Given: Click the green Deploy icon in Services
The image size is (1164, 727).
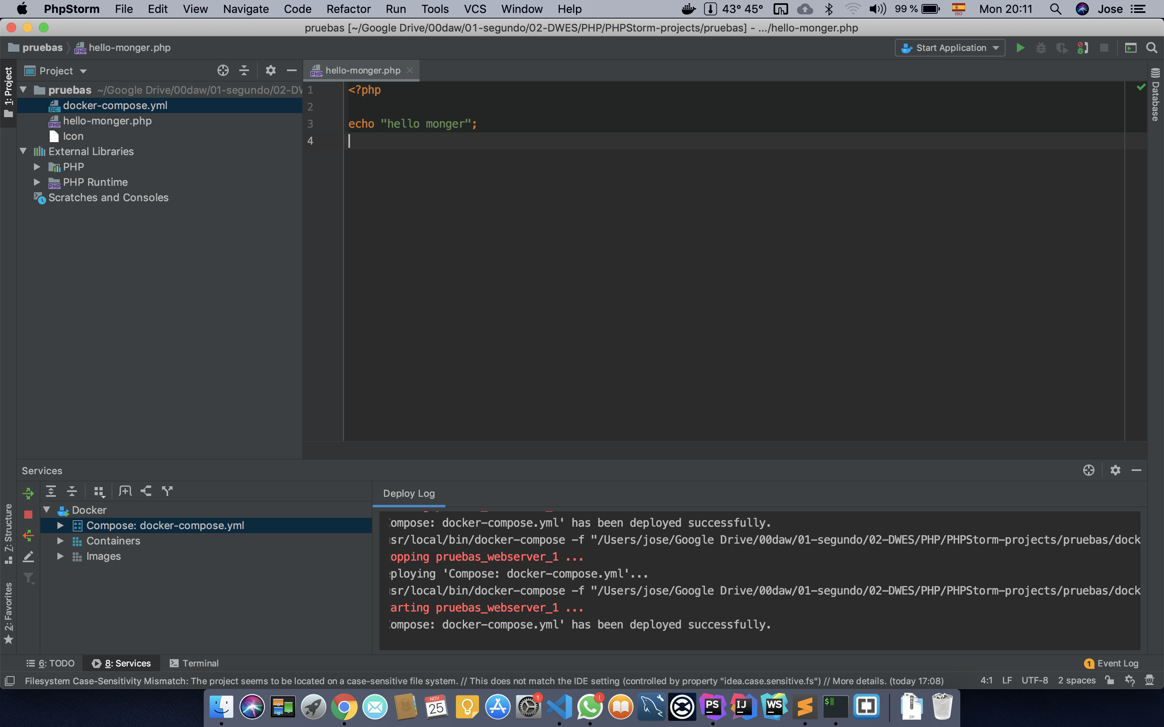Looking at the screenshot, I should pyautogui.click(x=28, y=493).
